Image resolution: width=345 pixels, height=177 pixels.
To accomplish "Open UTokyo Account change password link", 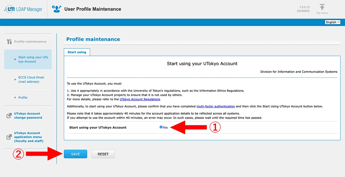I will pyautogui.click(x=28, y=116).
